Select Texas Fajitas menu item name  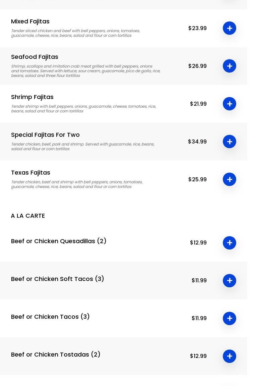(30, 173)
